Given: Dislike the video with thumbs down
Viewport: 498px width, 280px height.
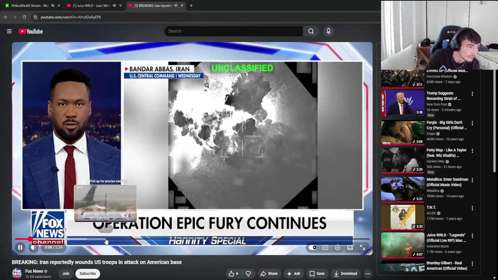Looking at the screenshot, I should click(248, 273).
